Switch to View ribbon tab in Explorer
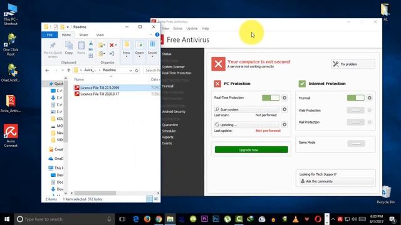 [100, 35]
